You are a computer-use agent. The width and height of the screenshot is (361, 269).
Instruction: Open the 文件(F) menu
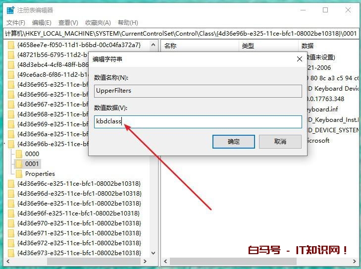pos(16,23)
